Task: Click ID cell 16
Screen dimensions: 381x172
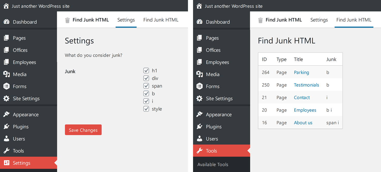Action: [264, 123]
